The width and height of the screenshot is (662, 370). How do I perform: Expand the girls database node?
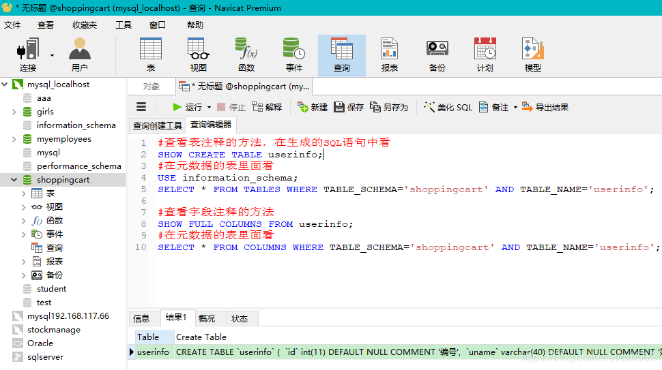pyautogui.click(x=14, y=112)
